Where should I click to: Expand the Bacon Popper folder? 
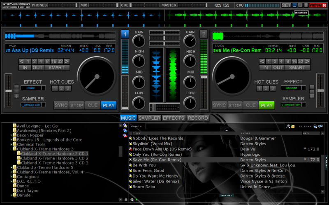12,135
